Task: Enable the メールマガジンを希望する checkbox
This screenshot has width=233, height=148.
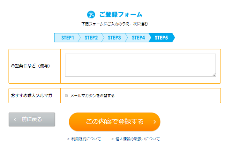Action: pyautogui.click(x=66, y=96)
